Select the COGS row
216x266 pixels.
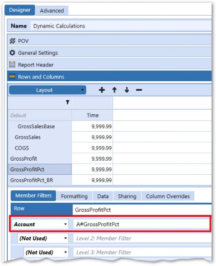coord(40,148)
